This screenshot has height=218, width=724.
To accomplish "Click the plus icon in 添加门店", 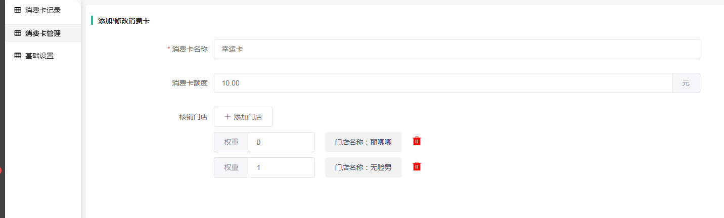I will tap(228, 117).
